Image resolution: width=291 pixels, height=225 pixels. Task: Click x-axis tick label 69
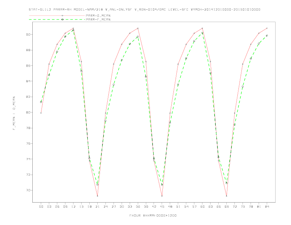point(227,207)
